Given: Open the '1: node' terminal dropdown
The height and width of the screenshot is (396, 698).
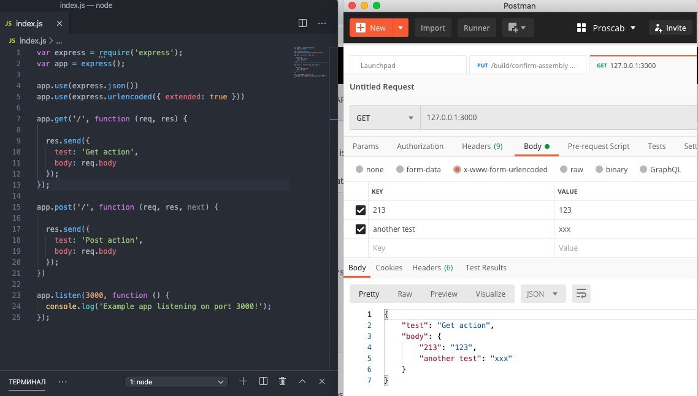Looking at the screenshot, I should [176, 382].
